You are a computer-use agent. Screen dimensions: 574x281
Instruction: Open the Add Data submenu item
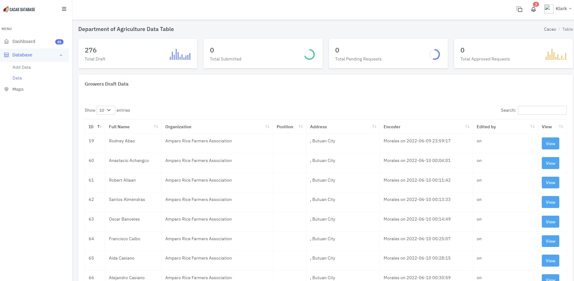(x=21, y=67)
